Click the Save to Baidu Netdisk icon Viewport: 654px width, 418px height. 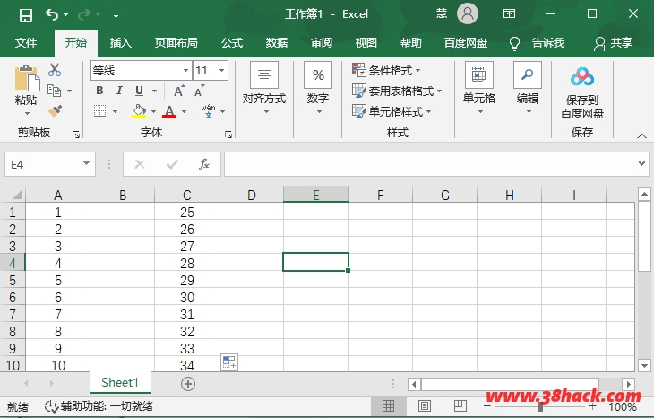click(x=582, y=76)
